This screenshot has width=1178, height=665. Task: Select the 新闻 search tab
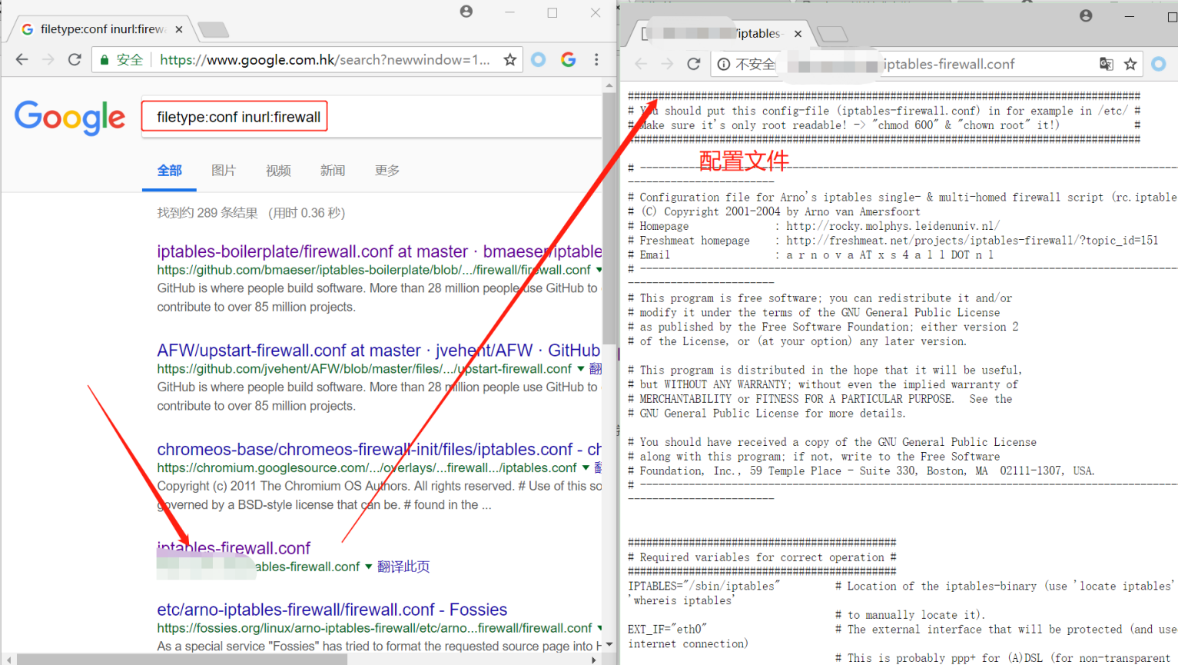click(x=333, y=171)
